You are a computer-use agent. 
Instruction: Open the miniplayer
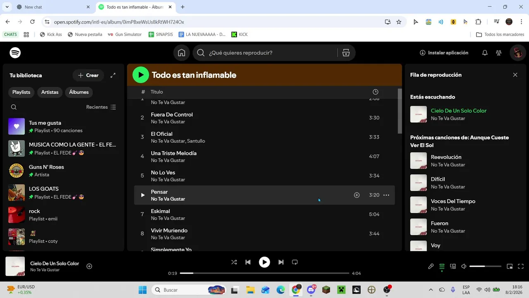pyautogui.click(x=510, y=266)
